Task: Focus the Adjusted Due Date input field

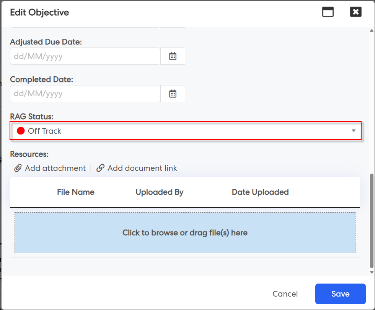Action: point(85,56)
